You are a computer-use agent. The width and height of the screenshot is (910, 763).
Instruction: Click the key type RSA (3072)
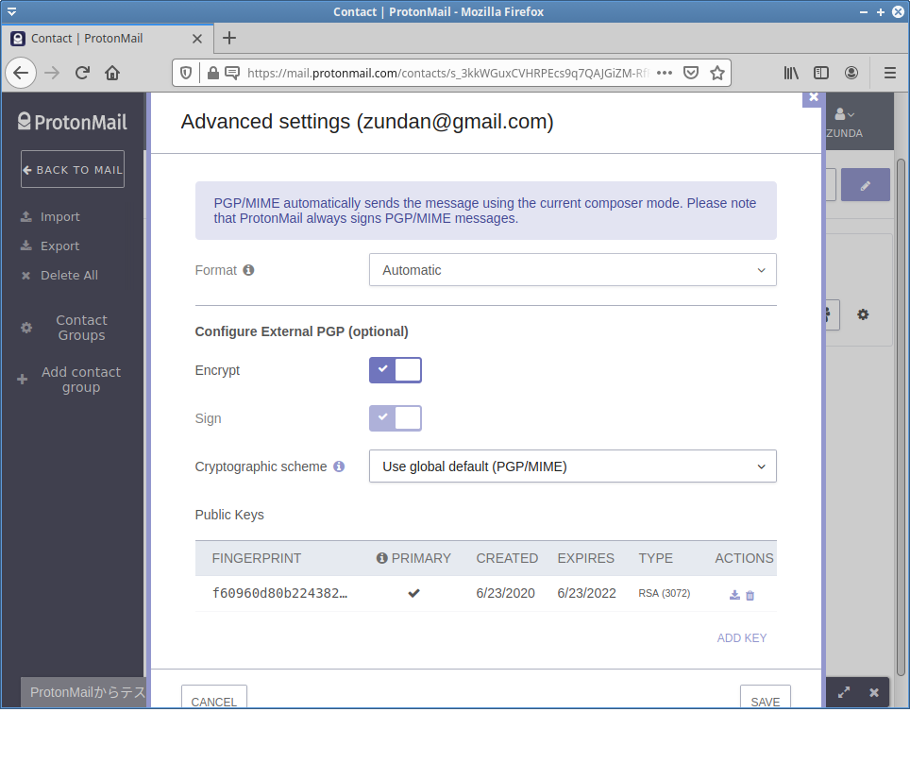click(665, 593)
